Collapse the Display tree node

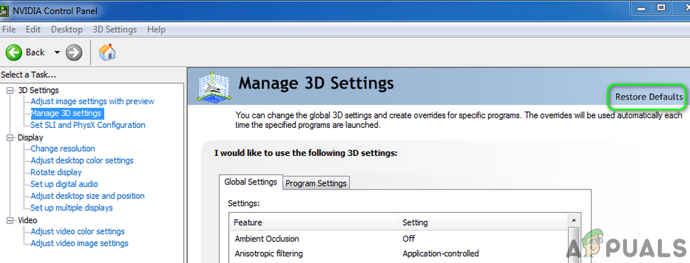point(10,138)
